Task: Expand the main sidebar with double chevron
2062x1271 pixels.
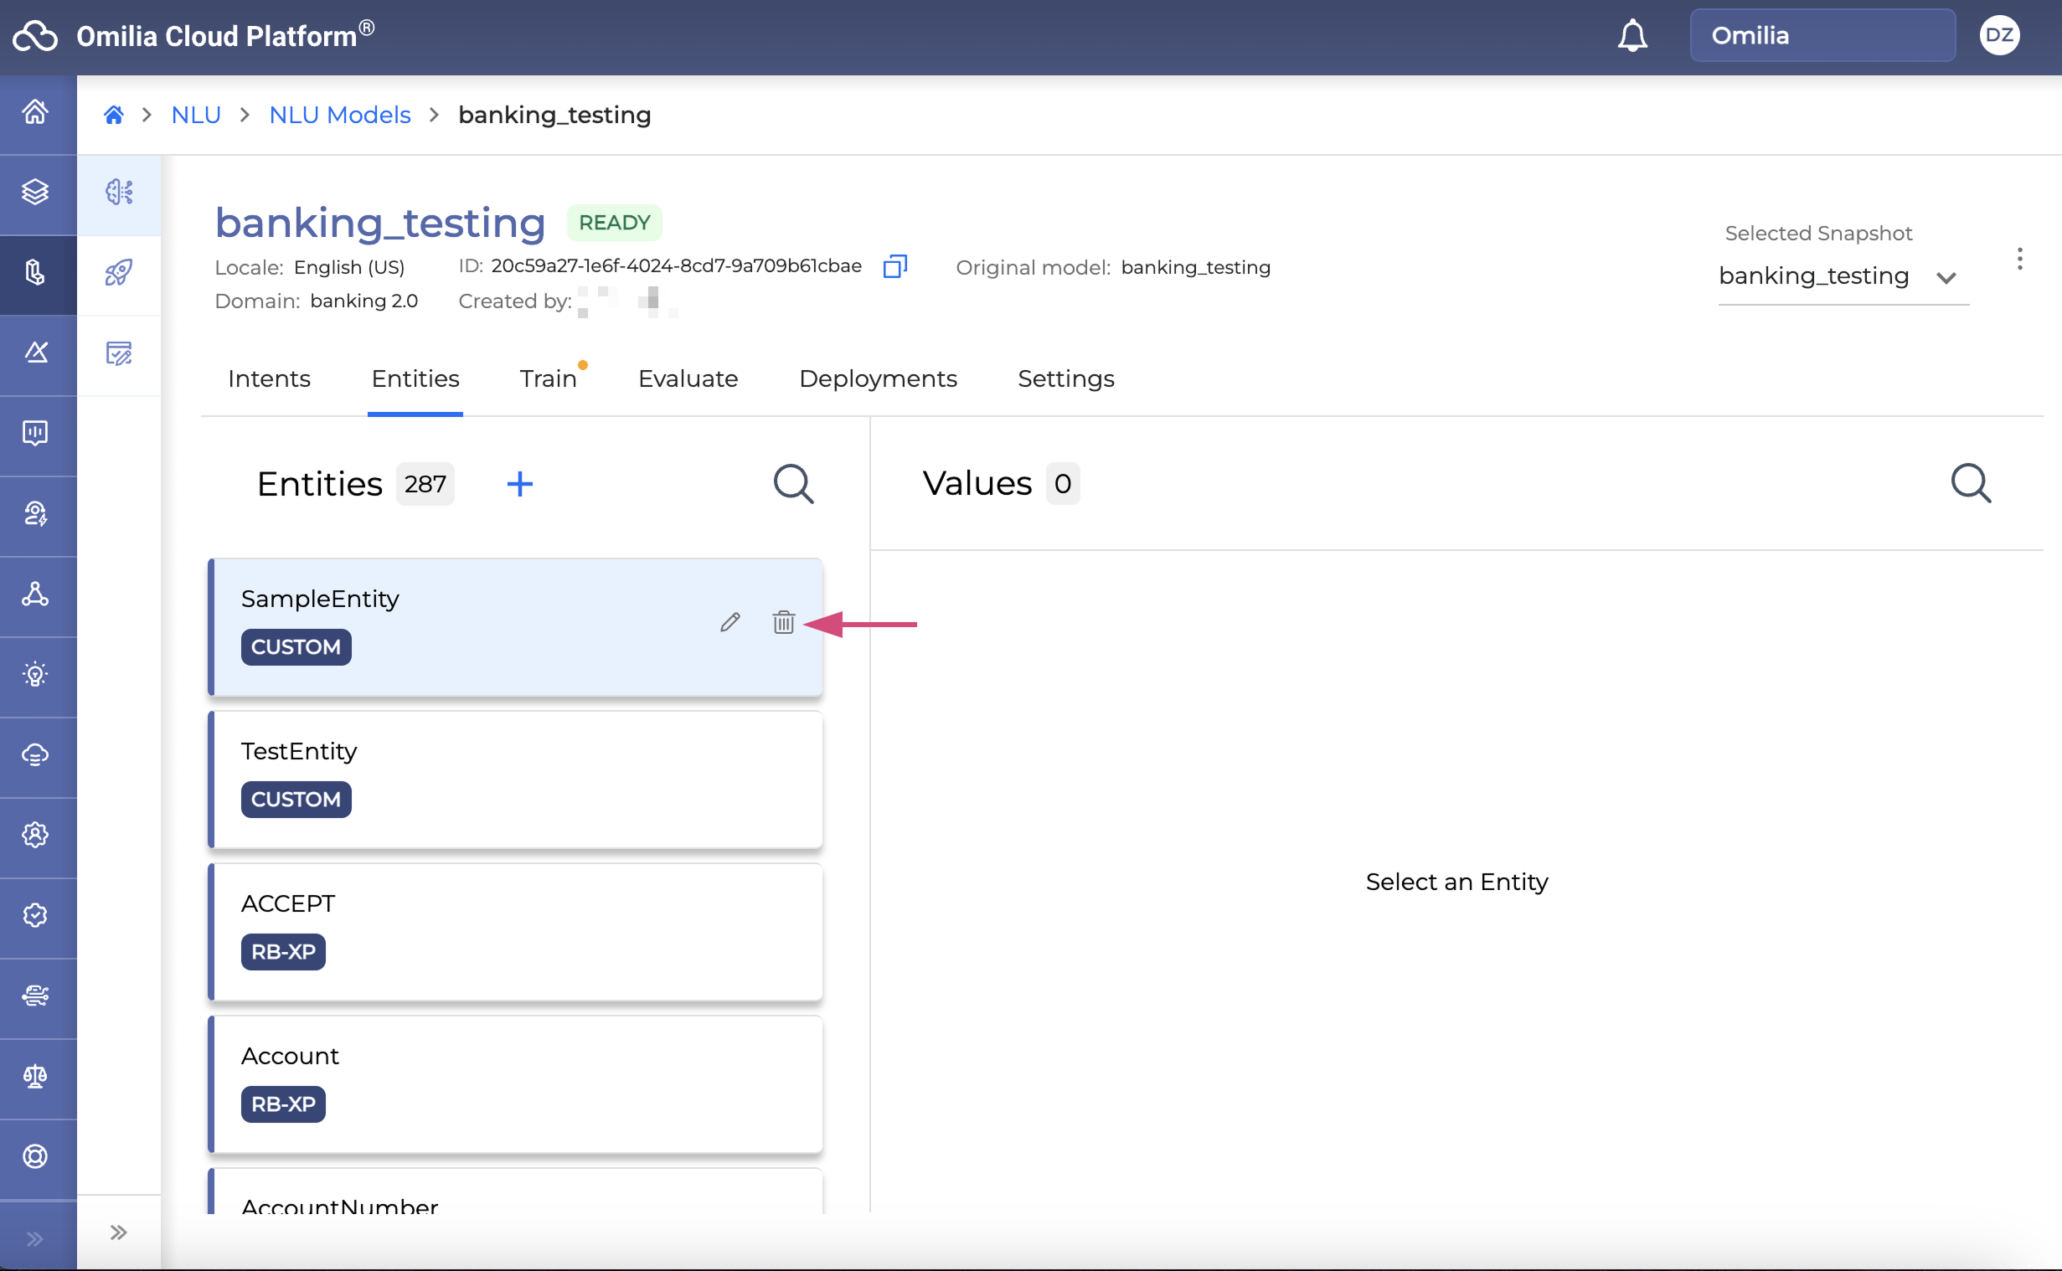Action: (34, 1238)
